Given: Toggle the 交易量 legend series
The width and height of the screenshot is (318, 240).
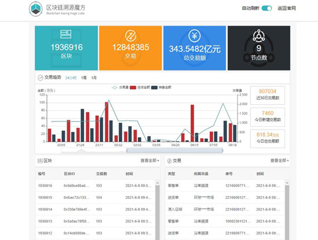Looking at the screenshot, I should coord(120,87).
